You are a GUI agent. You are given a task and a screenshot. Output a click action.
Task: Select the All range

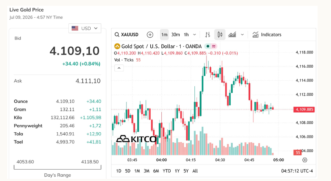point(195,171)
